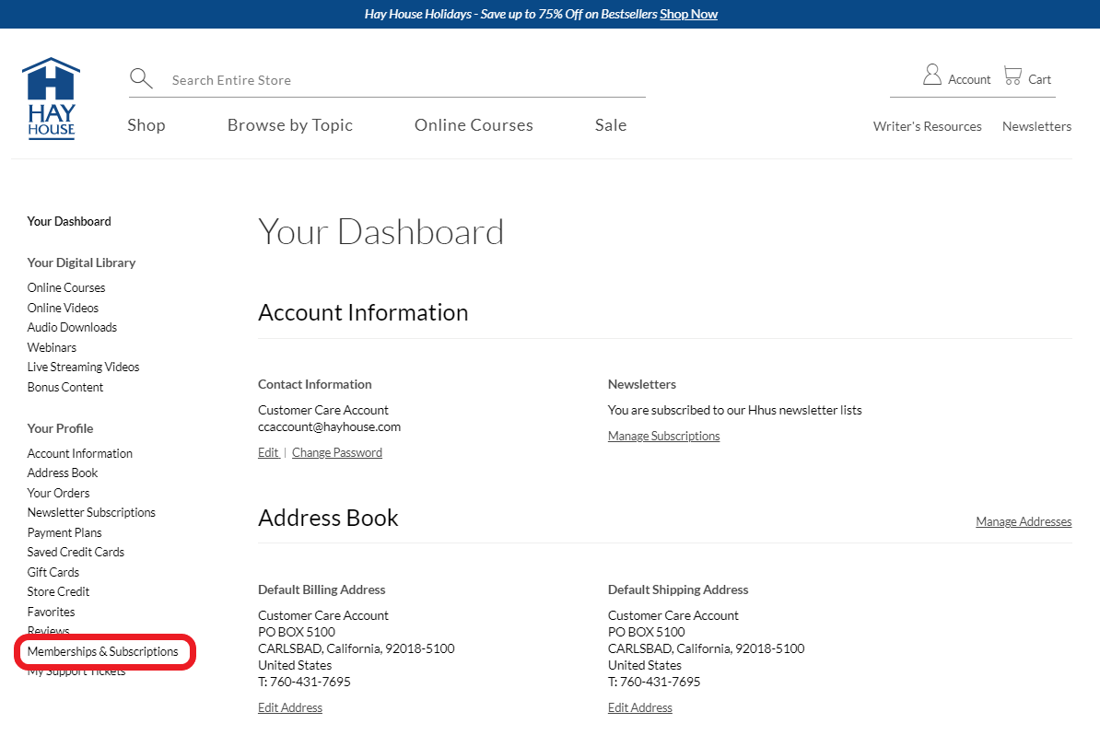Screen dimensions: 1100x747
Task: Open the Shop menu
Action: coord(146,125)
